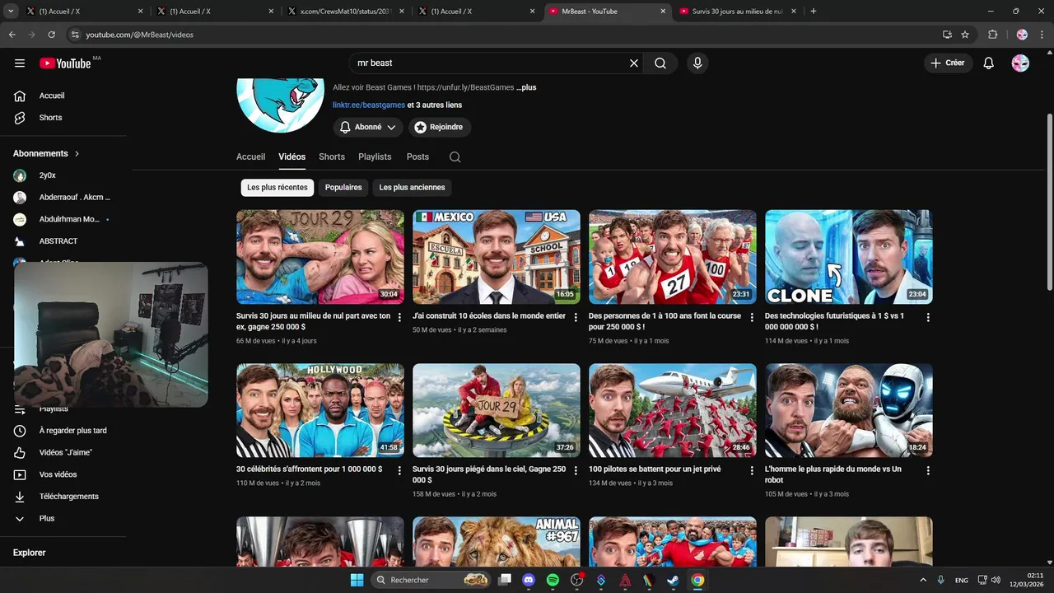Open the linktr.ee/beastgames link
This screenshot has width=1054, height=593.
[369, 105]
